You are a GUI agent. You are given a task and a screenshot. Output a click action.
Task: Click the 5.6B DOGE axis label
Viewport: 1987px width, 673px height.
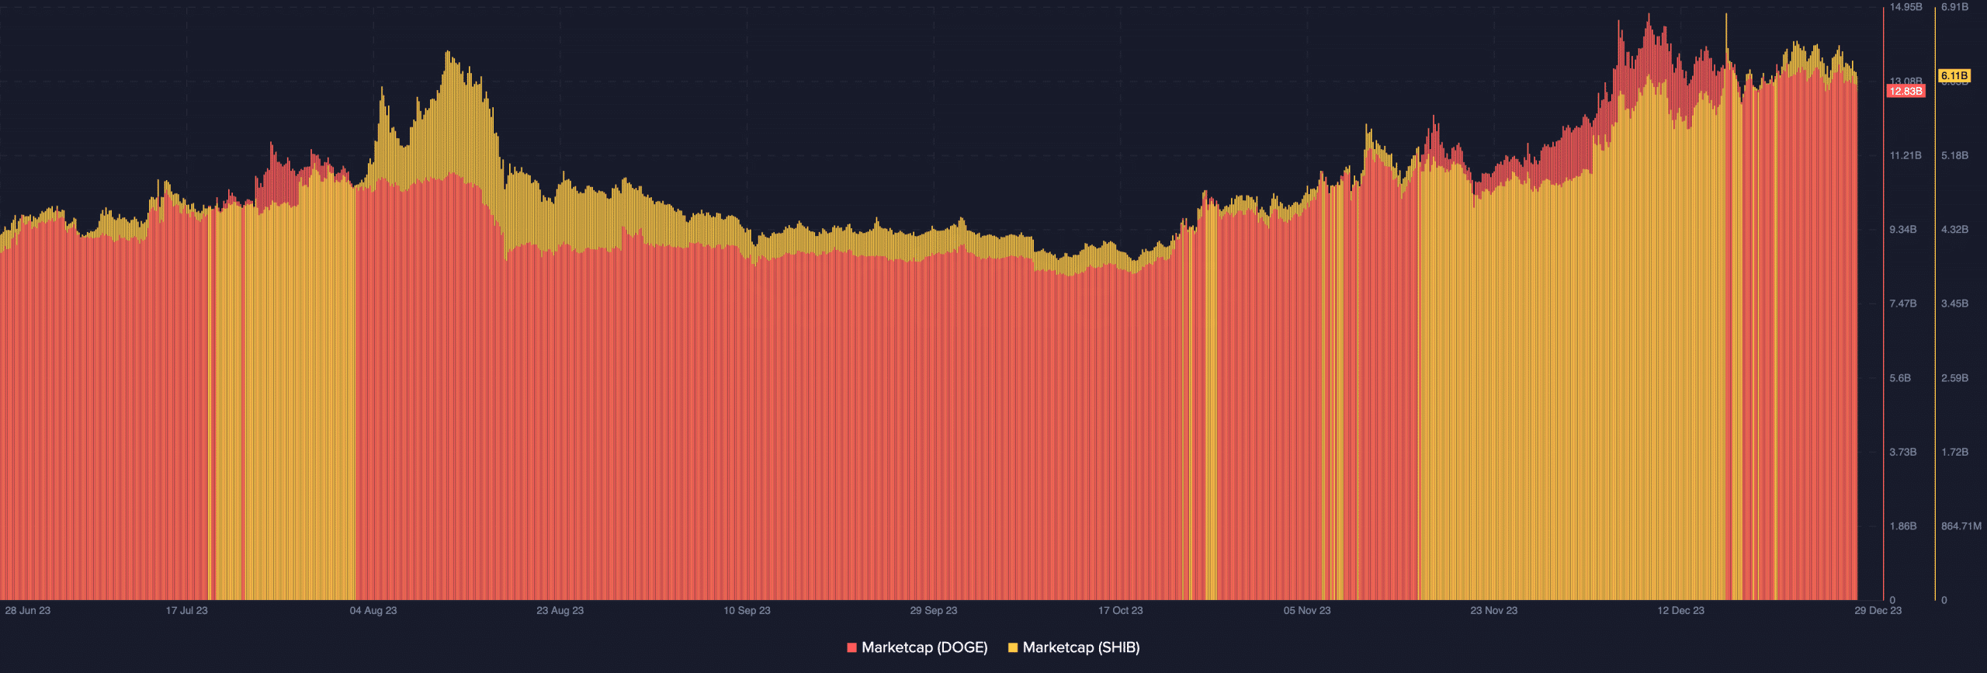coord(1900,378)
